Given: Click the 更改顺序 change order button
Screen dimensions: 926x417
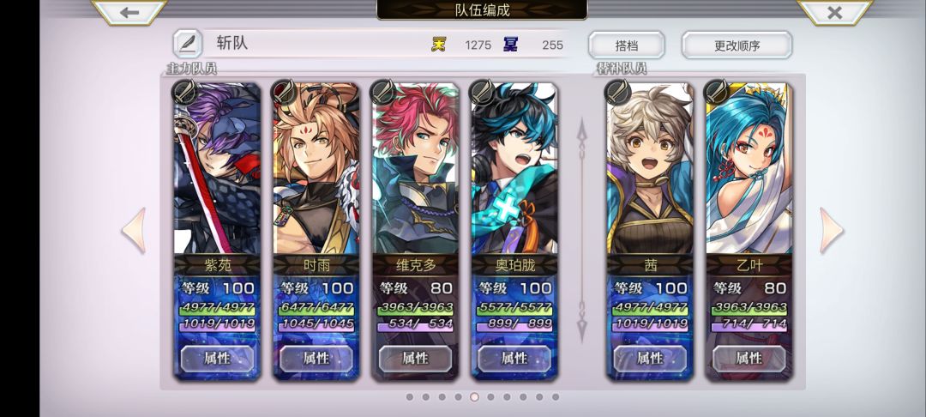Looking at the screenshot, I should pyautogui.click(x=737, y=45).
